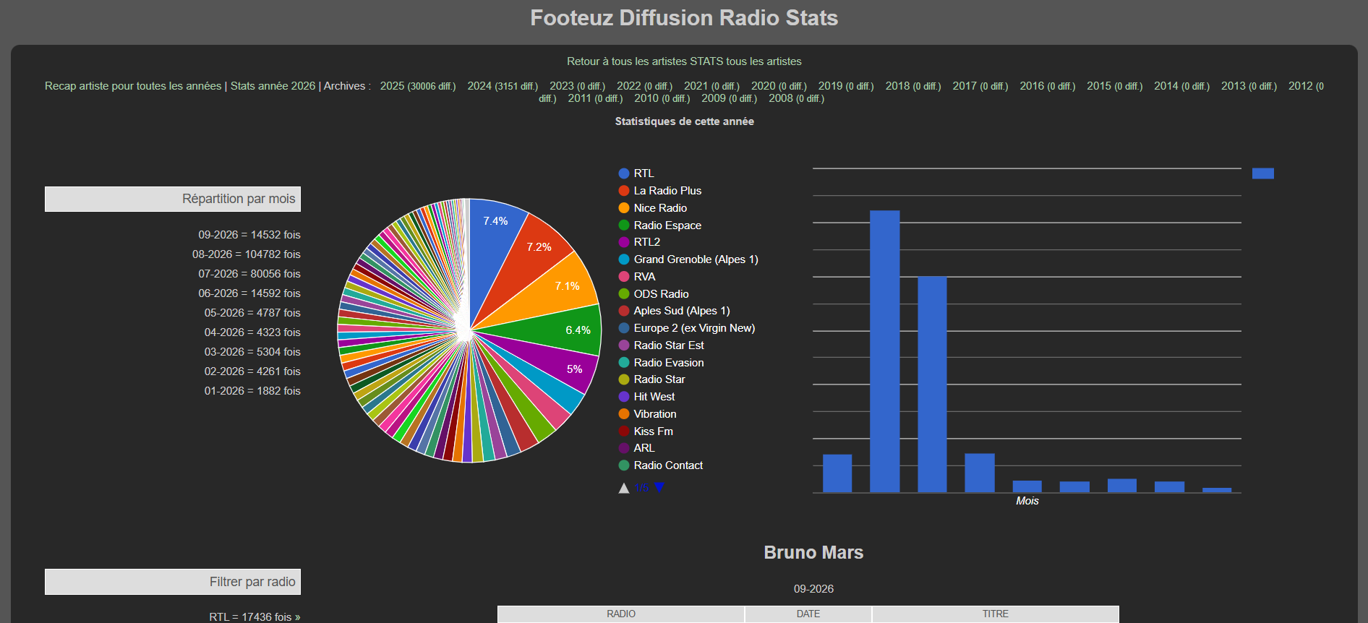Expand the RTL = 17436 fois filter
This screenshot has height=623, width=1368.
pyautogui.click(x=255, y=616)
